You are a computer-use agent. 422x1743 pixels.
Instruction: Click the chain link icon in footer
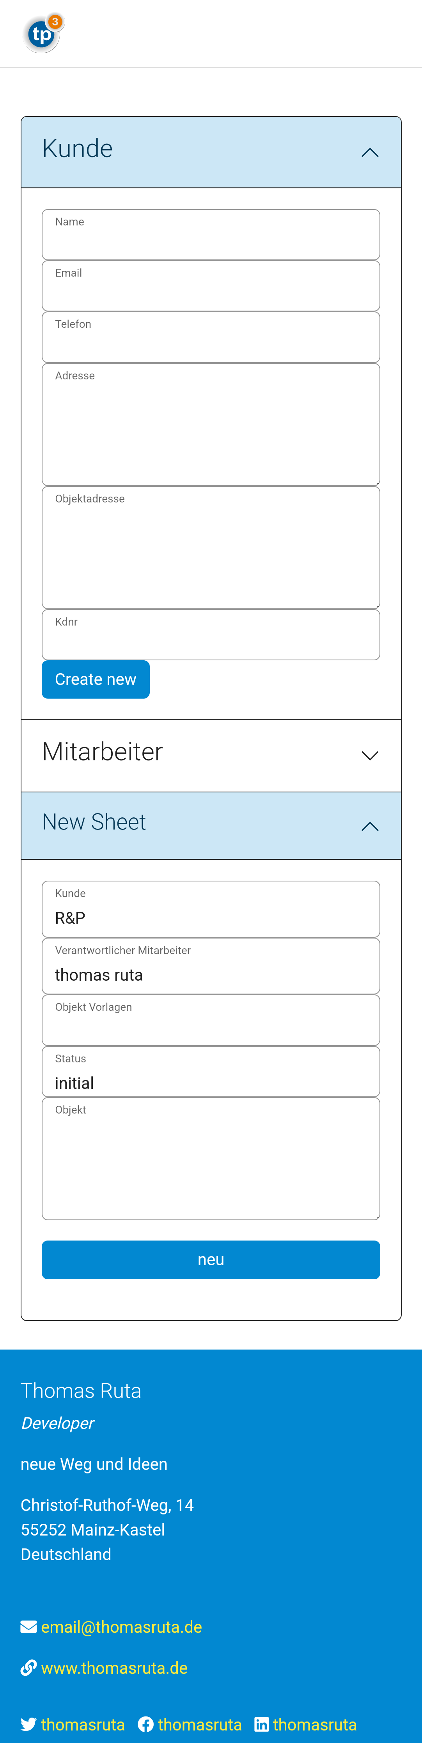pyautogui.click(x=28, y=1668)
